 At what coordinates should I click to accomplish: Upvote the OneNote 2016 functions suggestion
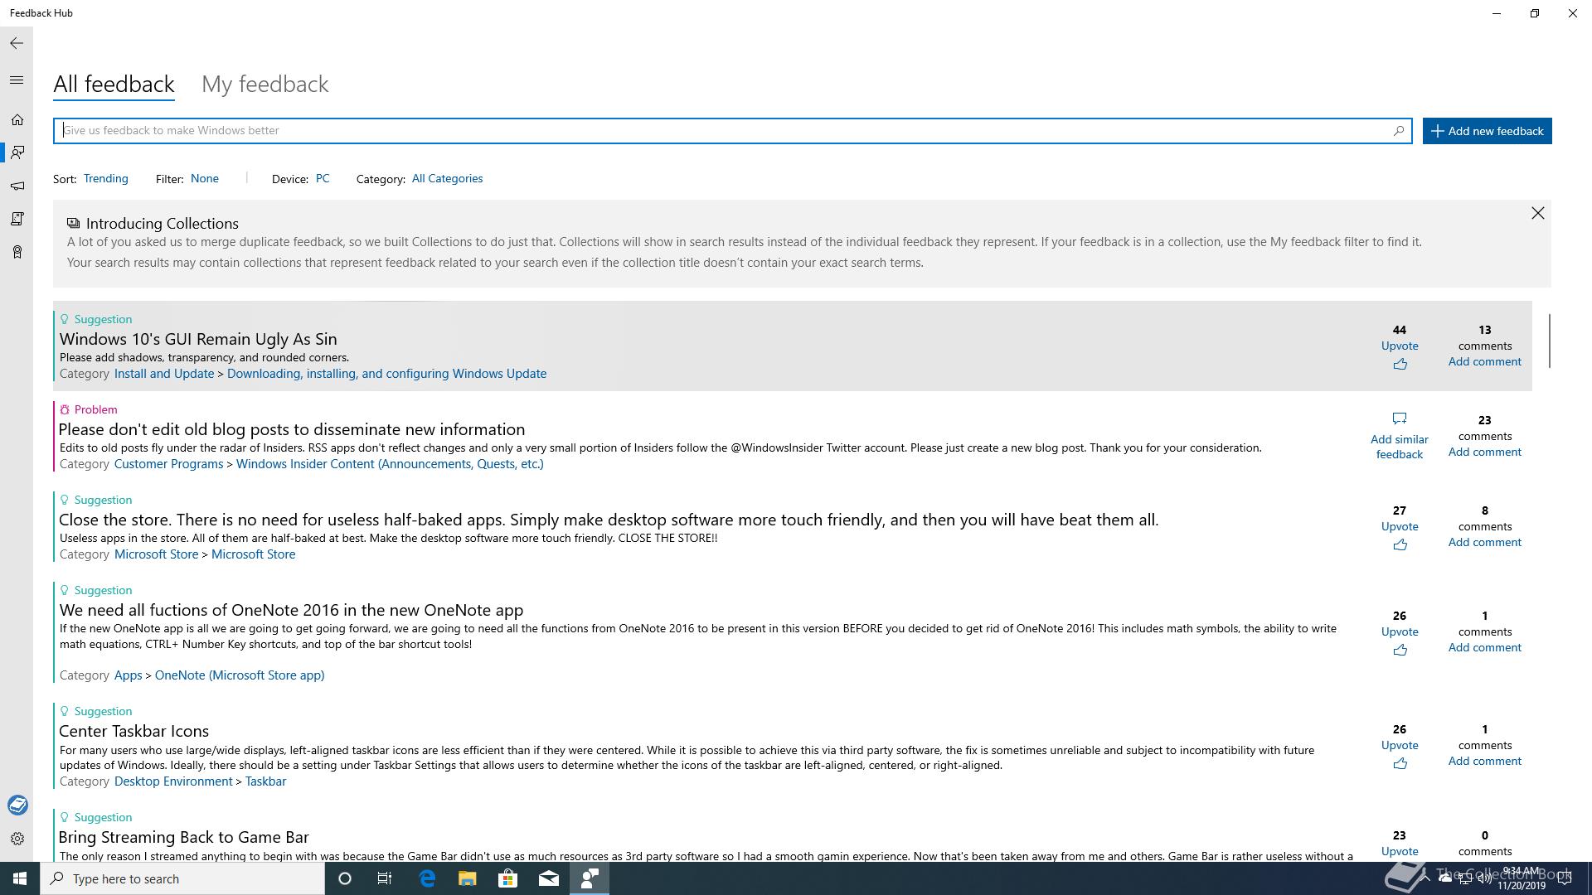1400,631
